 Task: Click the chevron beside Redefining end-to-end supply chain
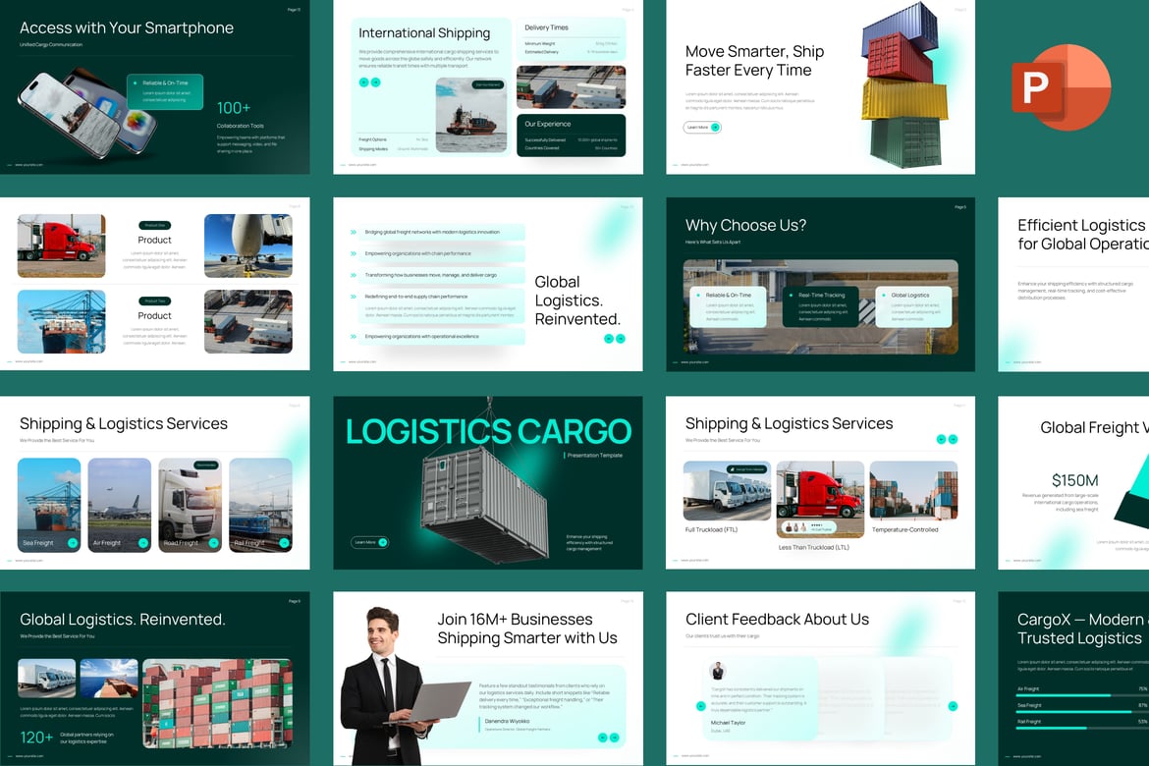click(x=354, y=297)
